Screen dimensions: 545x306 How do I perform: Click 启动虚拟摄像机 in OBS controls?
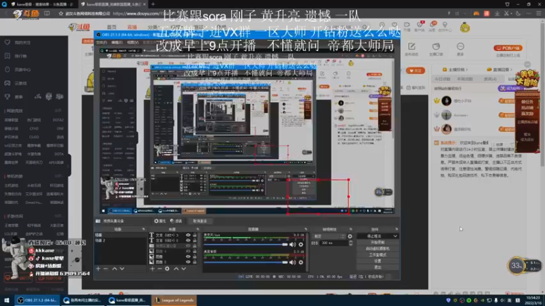coord(377,249)
